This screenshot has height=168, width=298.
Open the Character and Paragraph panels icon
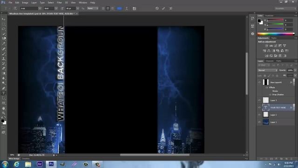pos(135,8)
